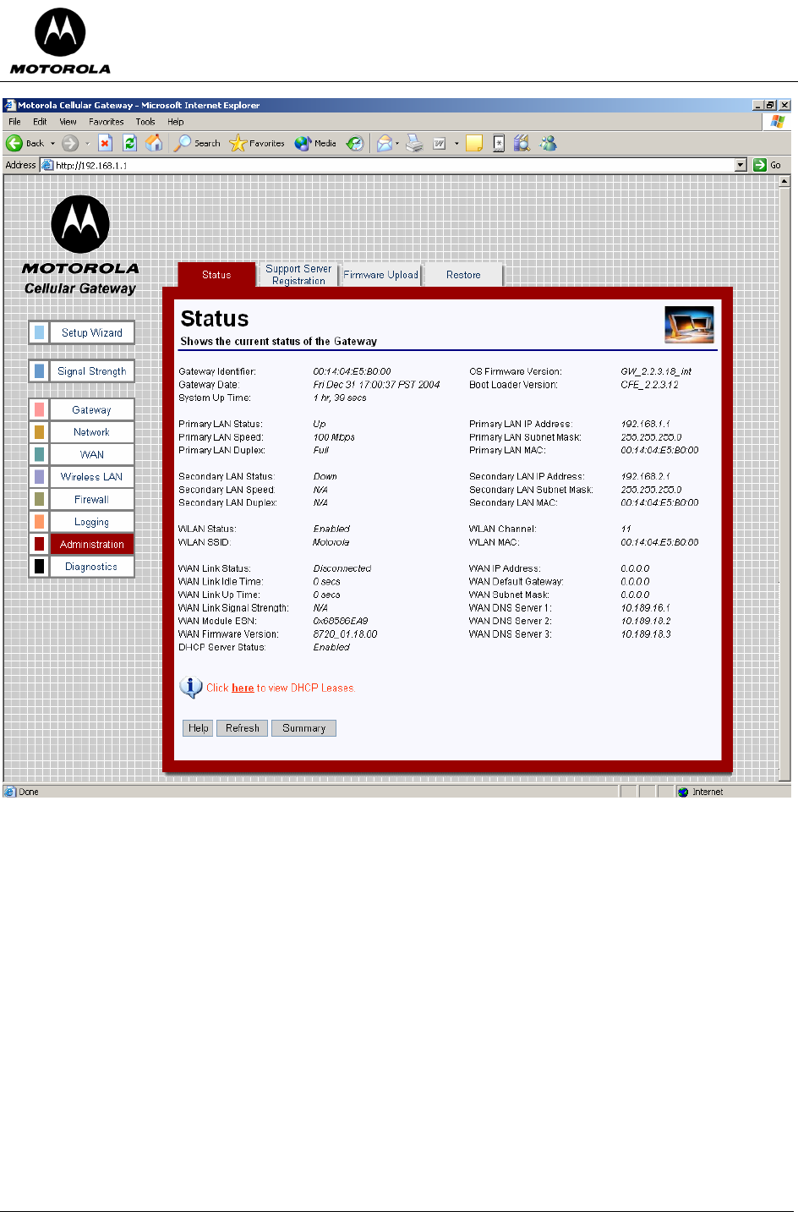Click the Gateway Identifier value 00:14:04:E5:B0:00
This screenshot has height=1212, width=798.
[x=353, y=371]
